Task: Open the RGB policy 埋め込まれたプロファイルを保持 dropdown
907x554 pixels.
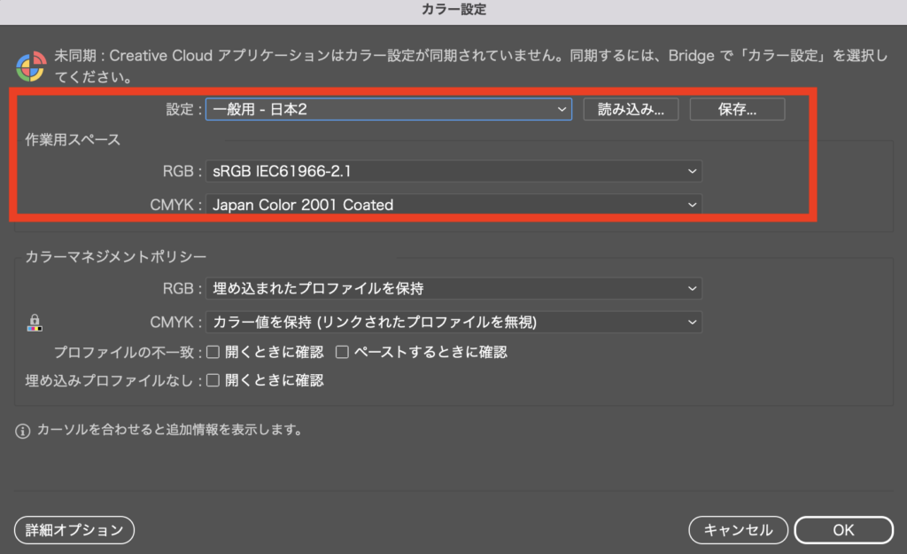Action: (453, 288)
